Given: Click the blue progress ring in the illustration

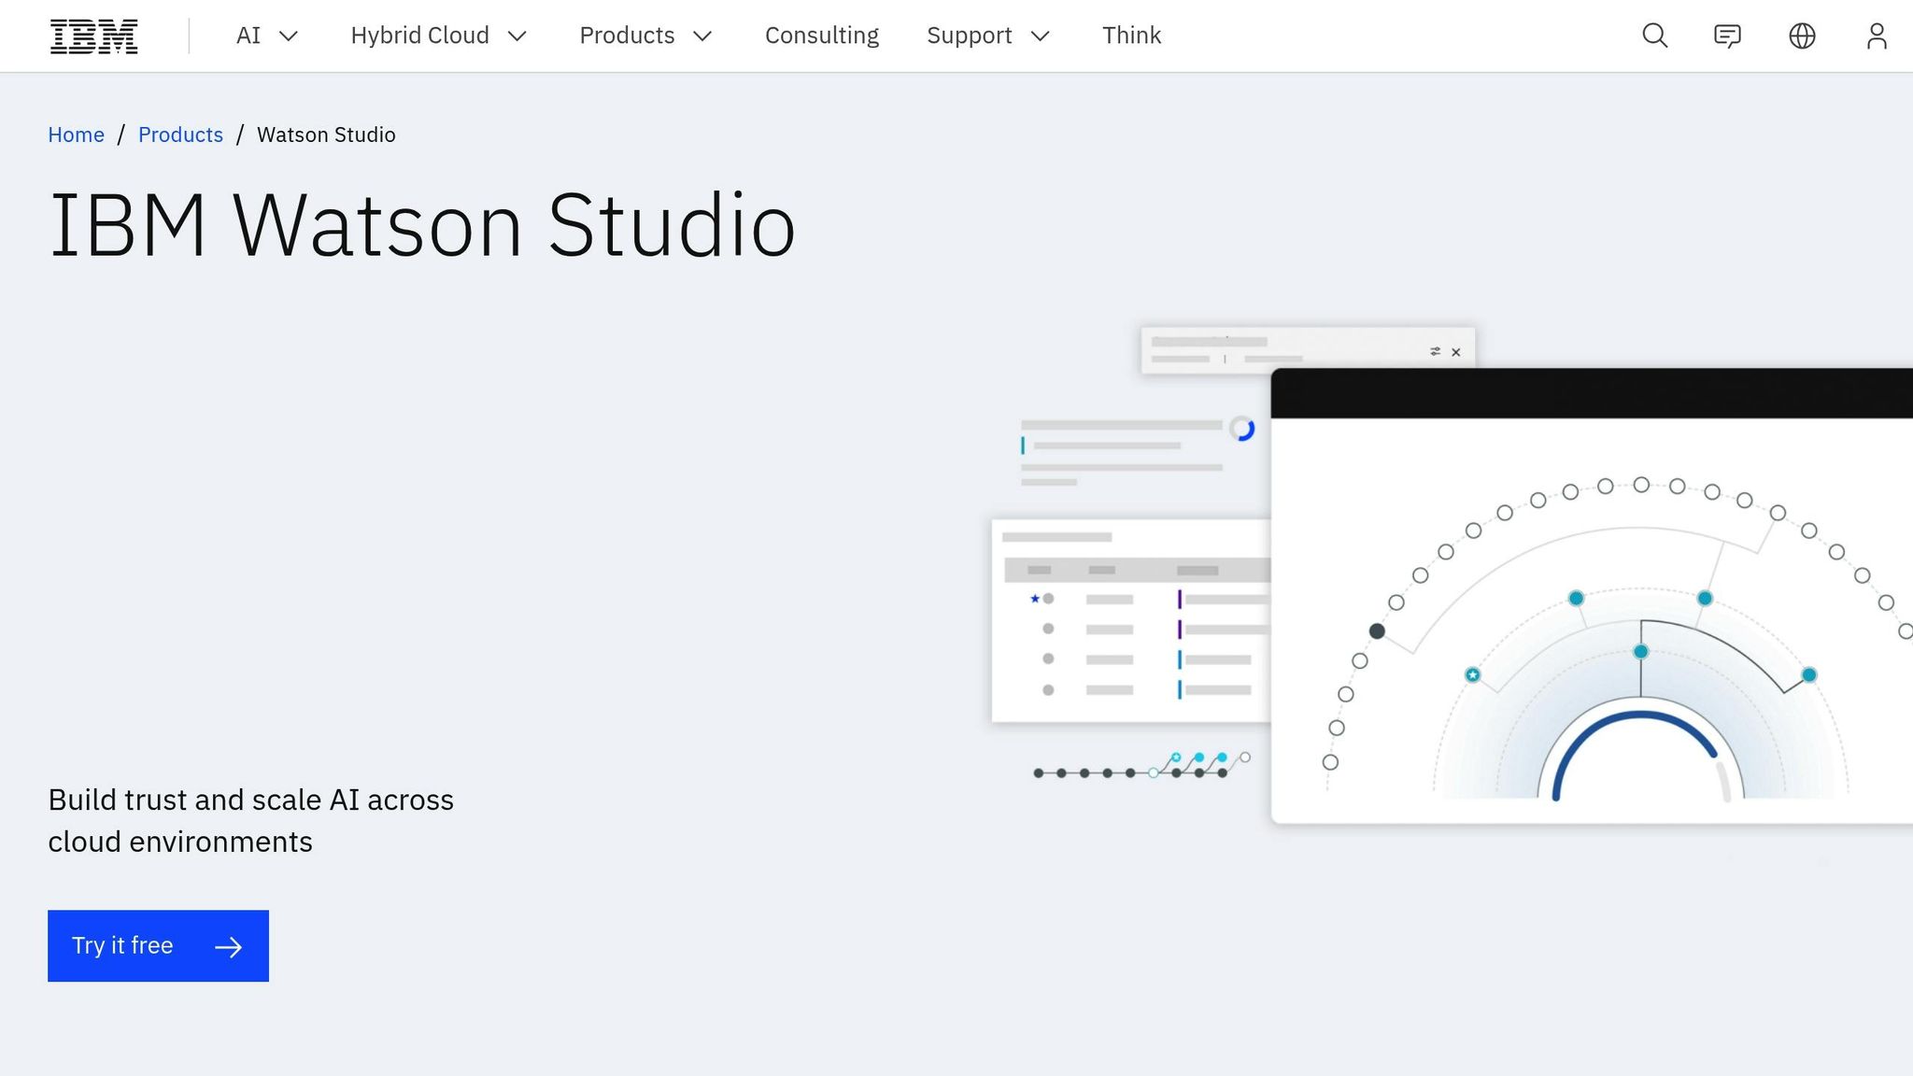Looking at the screenshot, I should click(x=1241, y=429).
